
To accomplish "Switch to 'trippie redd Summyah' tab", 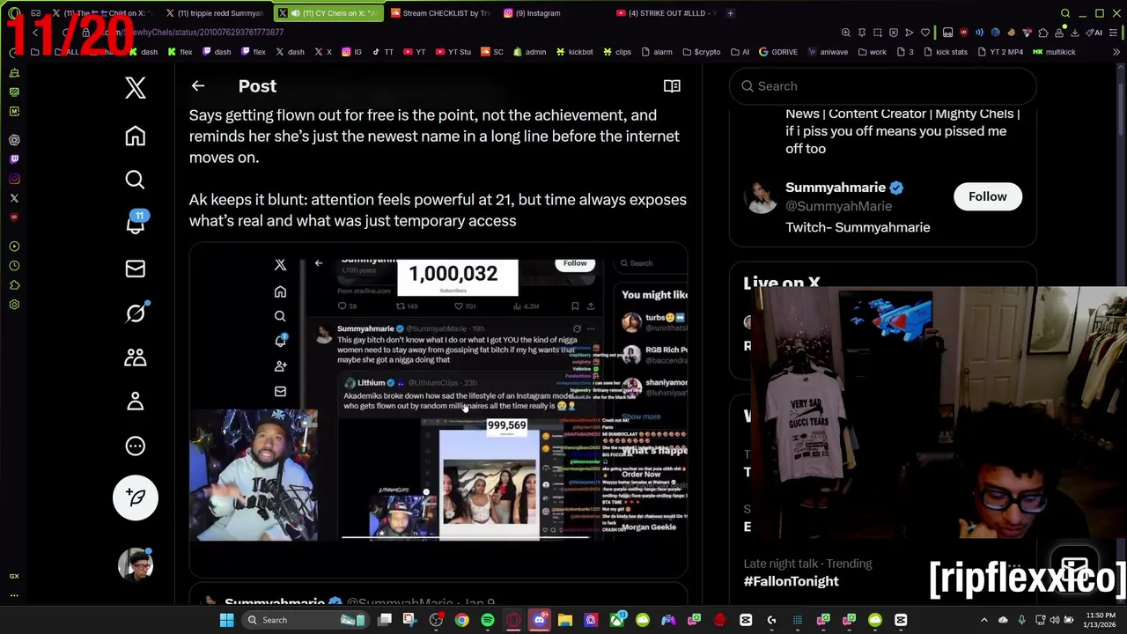I will (214, 13).
